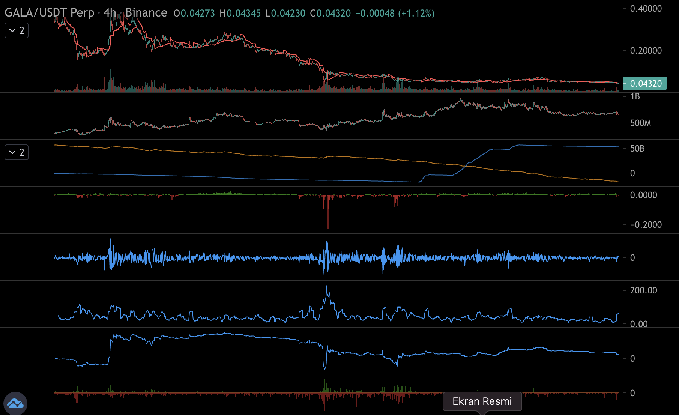The width and height of the screenshot is (679, 415).
Task: Click the 4h interval label
Action: coord(110,13)
